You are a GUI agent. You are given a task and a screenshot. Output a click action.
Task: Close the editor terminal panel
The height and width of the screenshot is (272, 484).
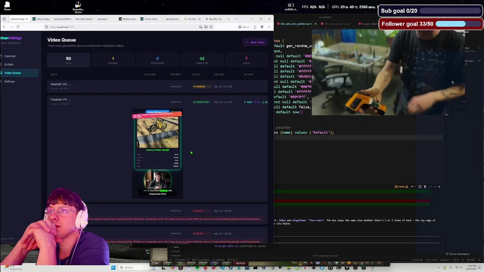click(439, 187)
